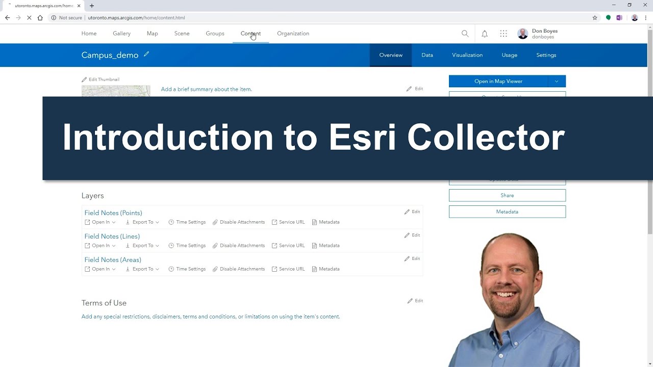Edit the item summary
Screen dimensions: 653x367
[x=415, y=89]
